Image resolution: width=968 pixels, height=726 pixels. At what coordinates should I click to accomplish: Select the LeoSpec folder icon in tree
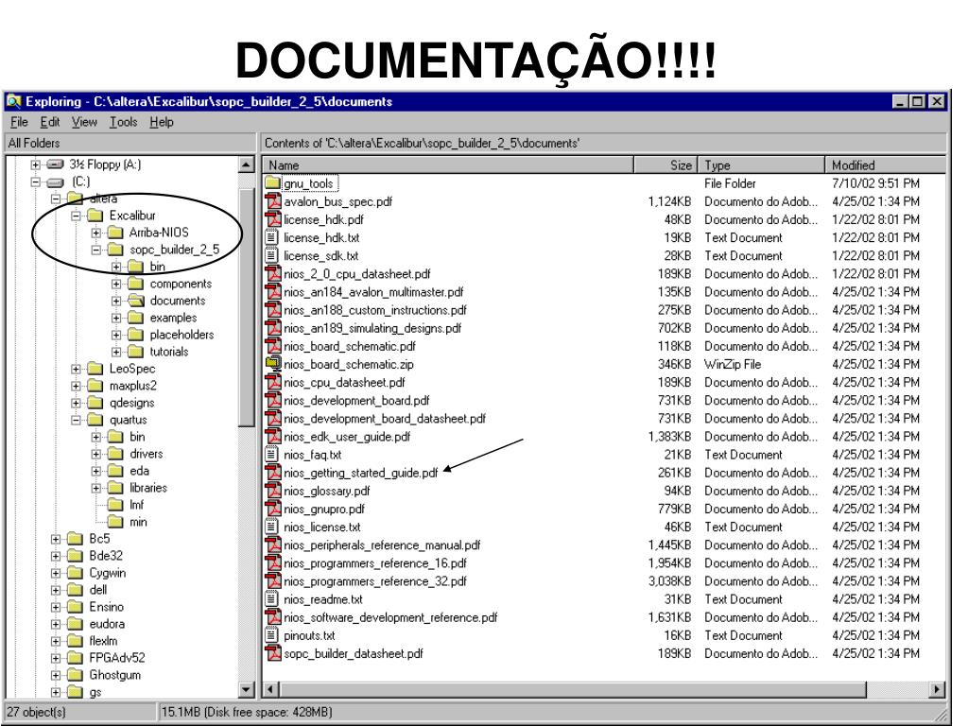pyautogui.click(x=97, y=369)
